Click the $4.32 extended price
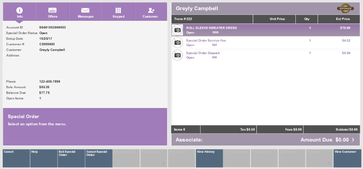The image size is (363, 169). click(x=346, y=41)
